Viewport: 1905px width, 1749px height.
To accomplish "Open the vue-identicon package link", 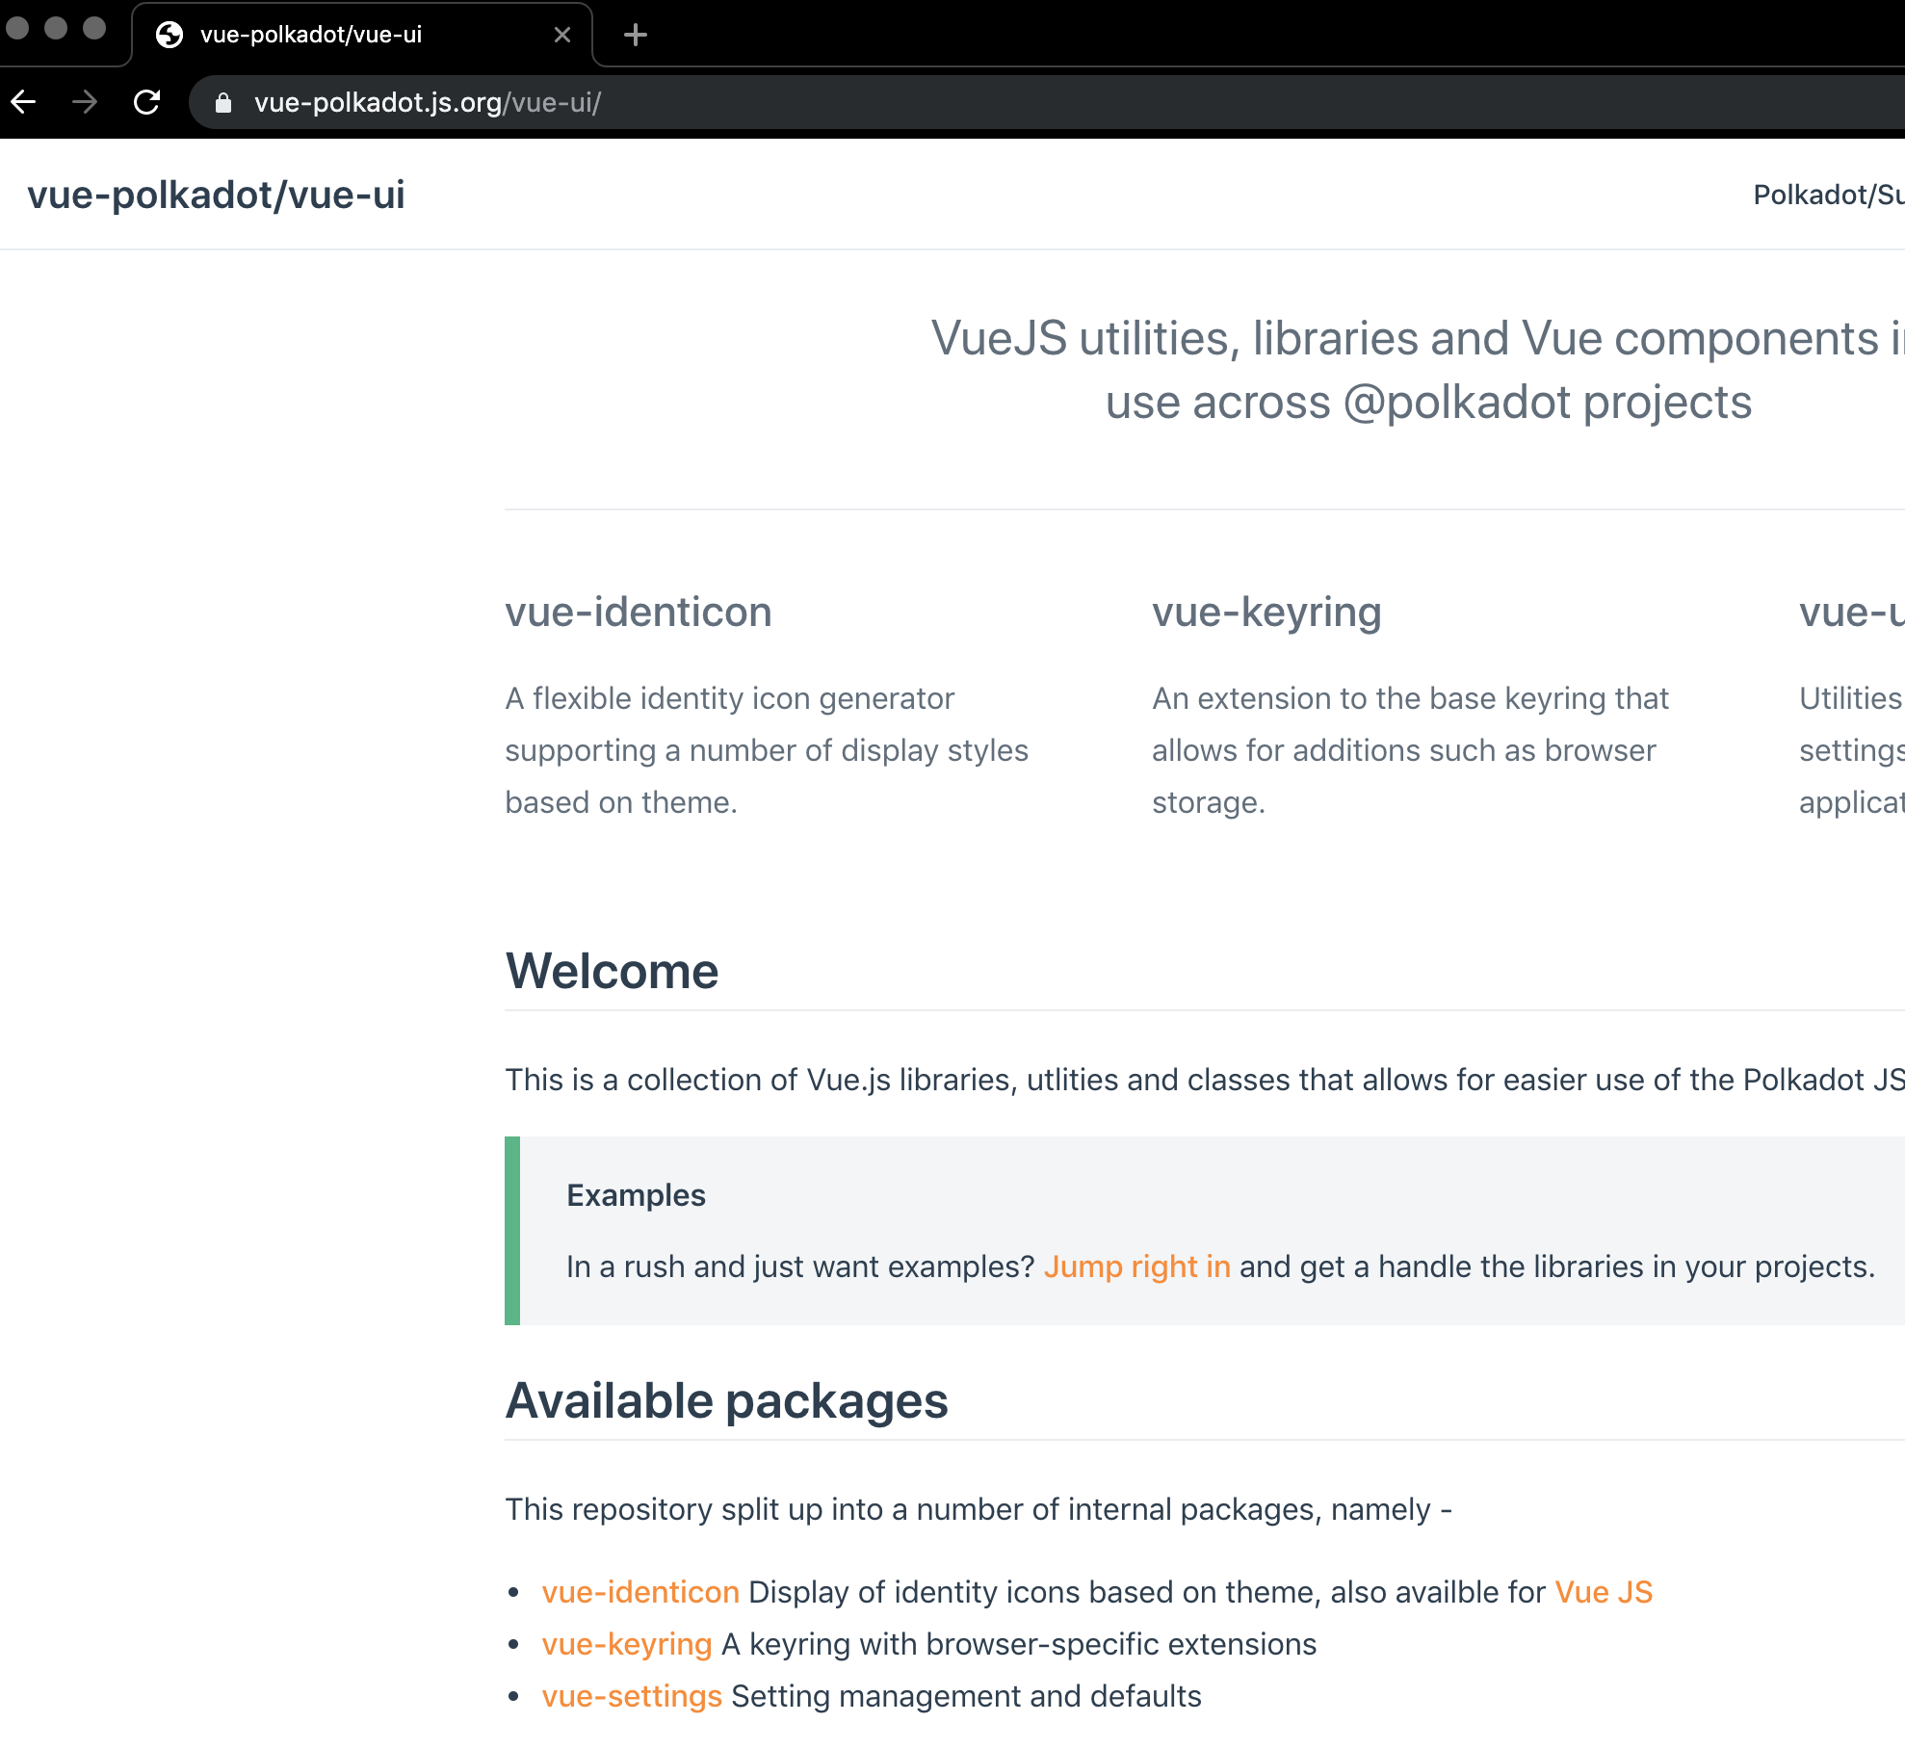I will [640, 1592].
